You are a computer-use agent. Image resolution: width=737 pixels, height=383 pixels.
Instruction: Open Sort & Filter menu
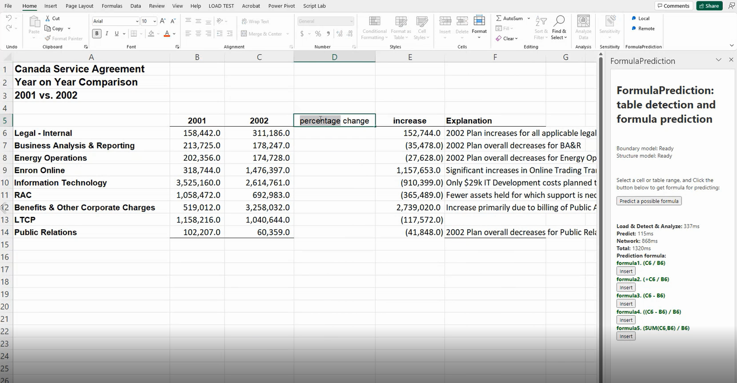click(x=540, y=28)
